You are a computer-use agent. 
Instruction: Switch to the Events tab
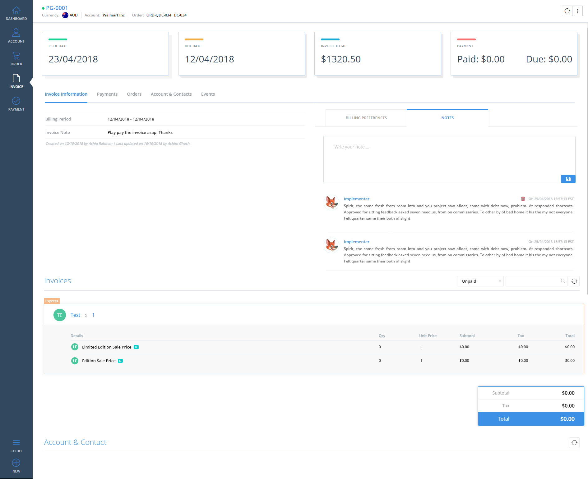click(x=208, y=94)
